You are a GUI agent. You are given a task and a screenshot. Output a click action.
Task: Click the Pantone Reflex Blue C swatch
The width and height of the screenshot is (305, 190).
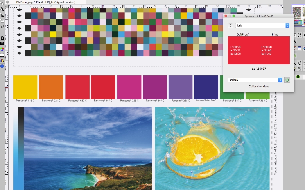(x=206, y=87)
